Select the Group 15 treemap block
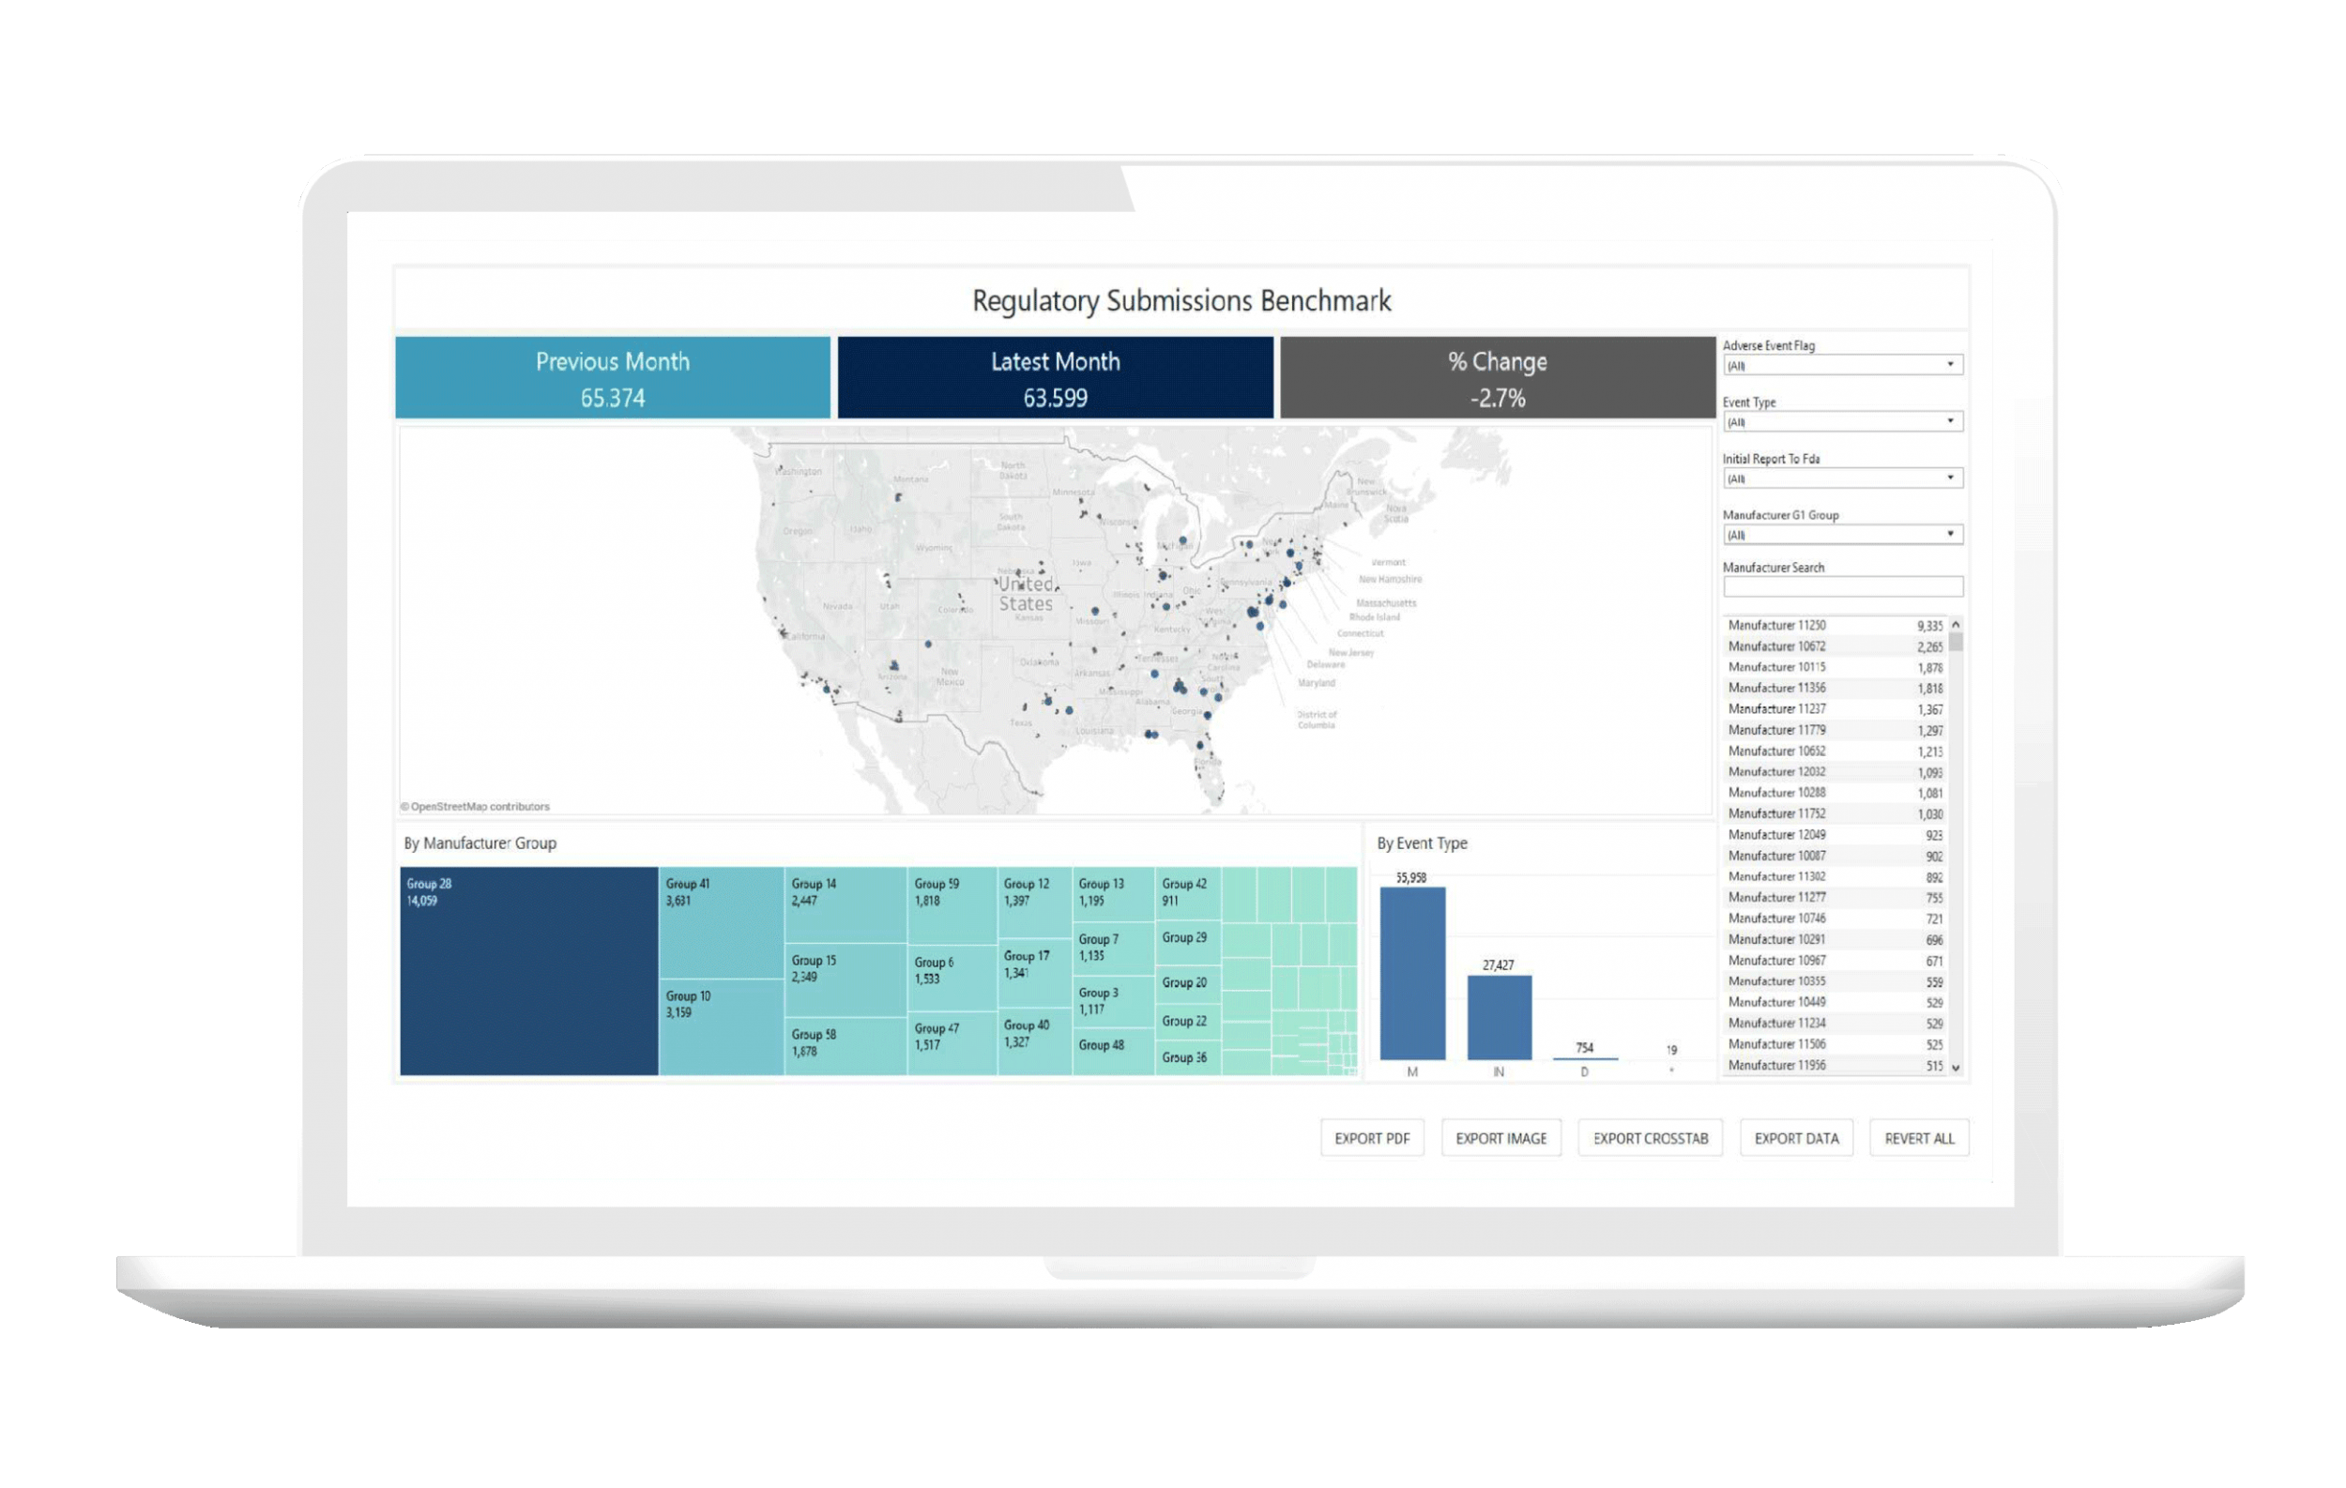 coord(845,980)
